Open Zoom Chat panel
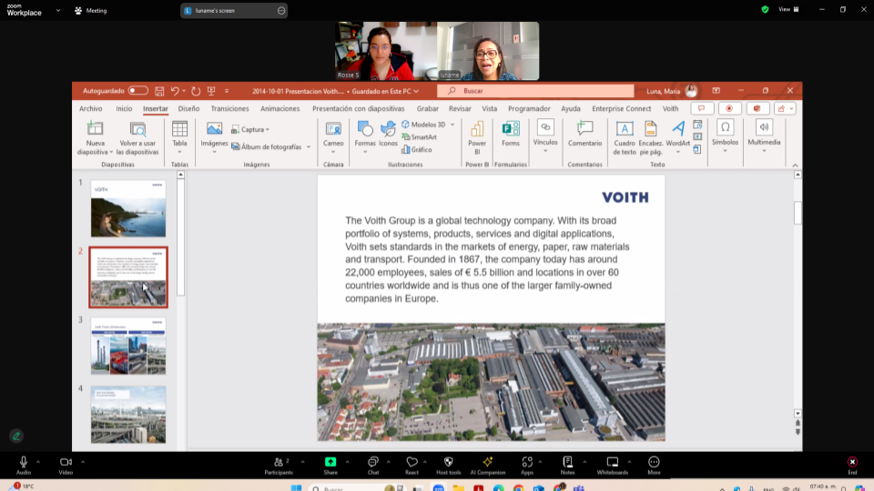The height and width of the screenshot is (491, 874). pyautogui.click(x=373, y=466)
